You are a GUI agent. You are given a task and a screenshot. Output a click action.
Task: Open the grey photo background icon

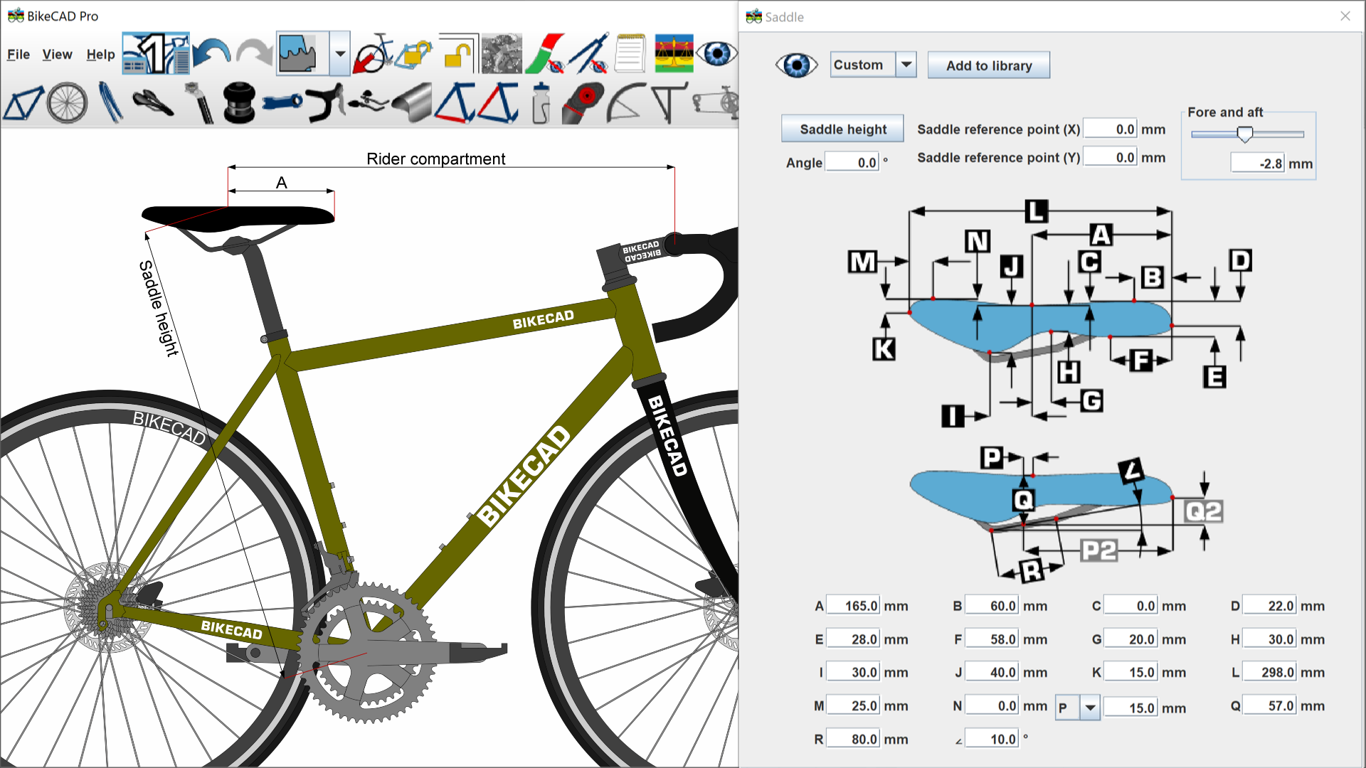(x=502, y=53)
